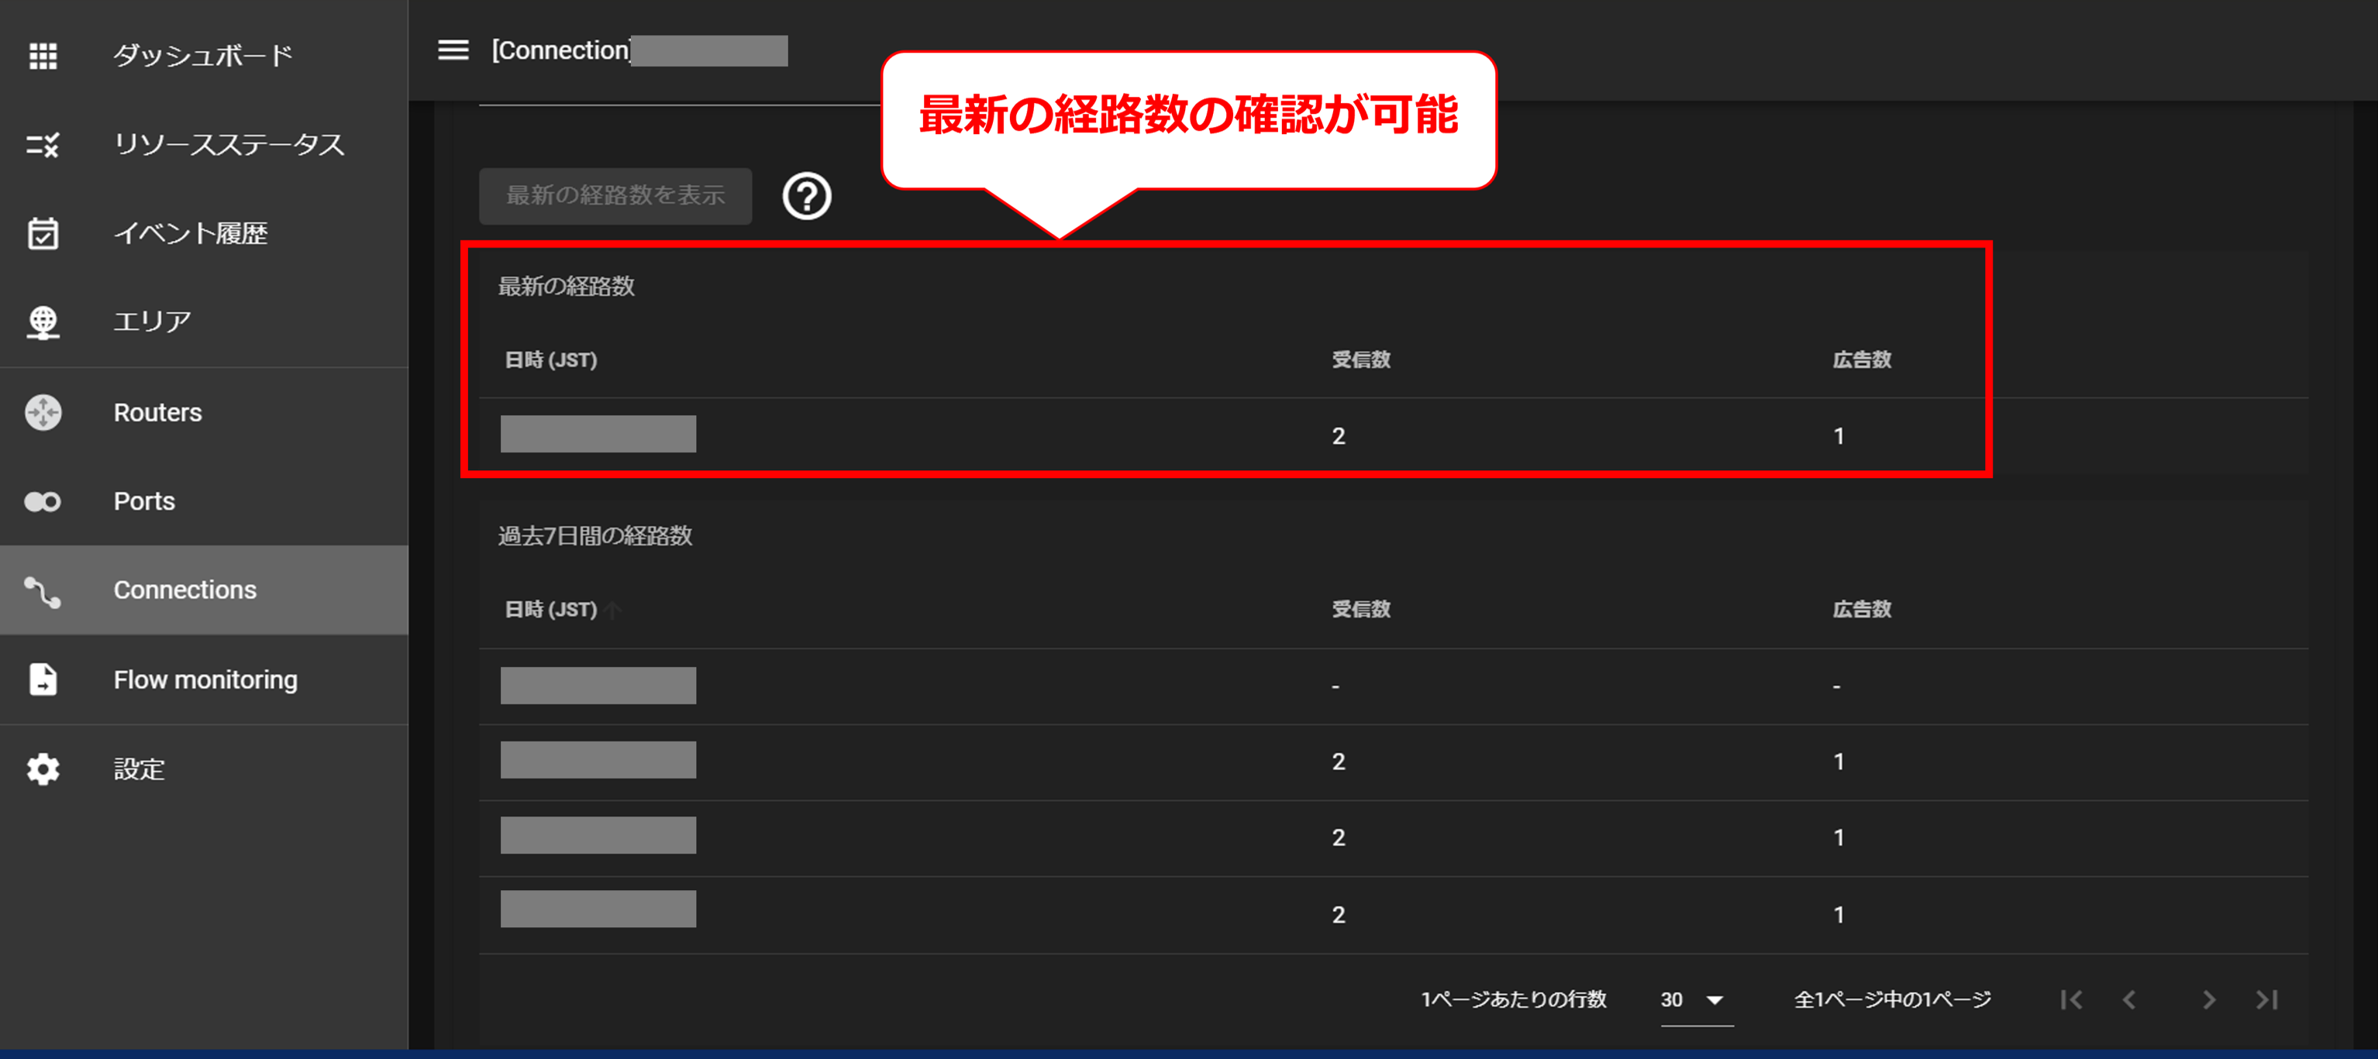
Task: Jump to last page button
Action: (x=2267, y=1000)
